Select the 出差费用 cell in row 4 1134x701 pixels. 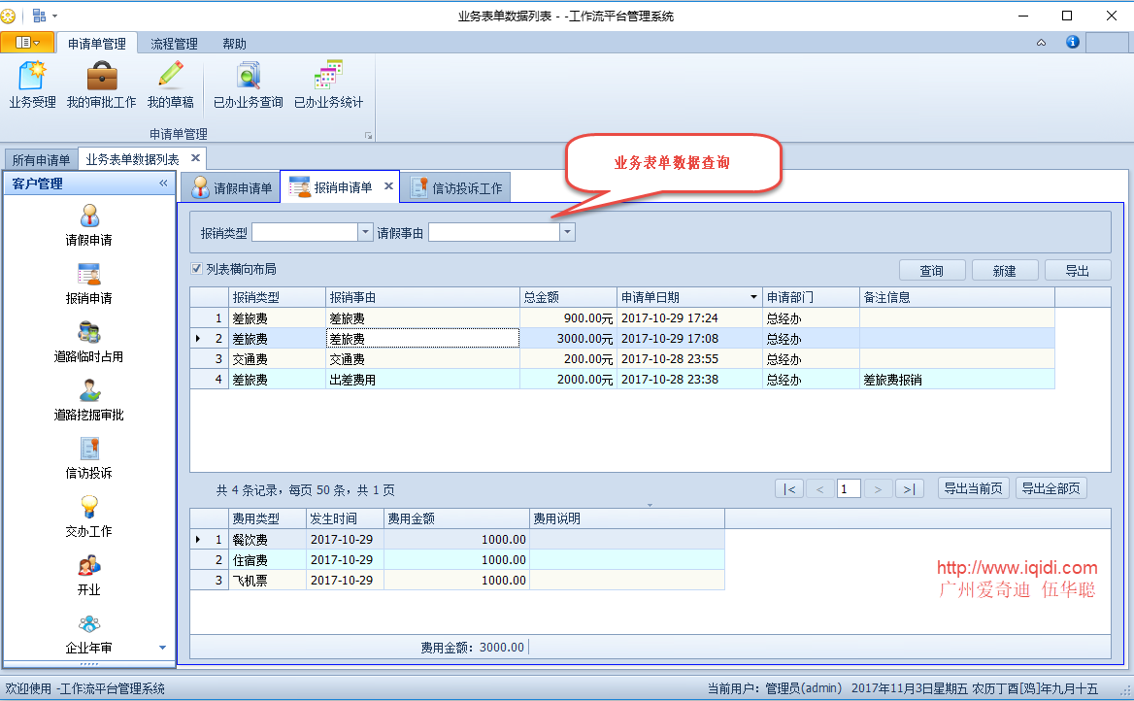click(422, 380)
